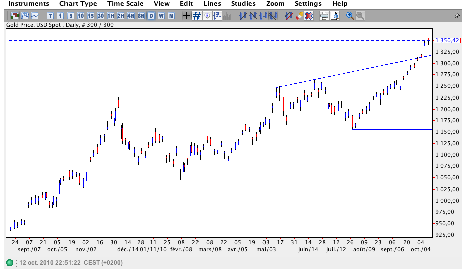Open the Instruments menu
Screen dimensions: 462x273
[29, 4]
